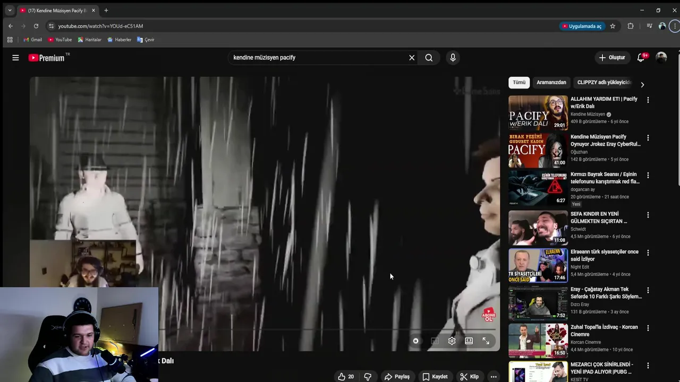Open Chrome tab search dropdown arrow
680x382 pixels.
pos(10,10)
